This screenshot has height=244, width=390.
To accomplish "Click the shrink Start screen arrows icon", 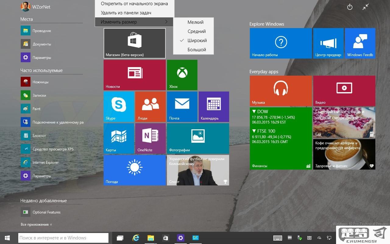I will 366,7.
